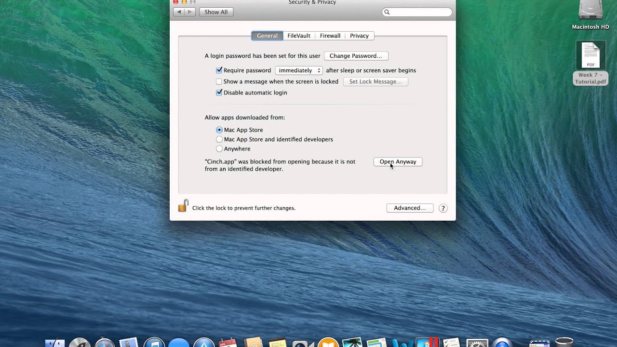
Task: Enable Show a message when locked checkbox
Action: point(219,81)
